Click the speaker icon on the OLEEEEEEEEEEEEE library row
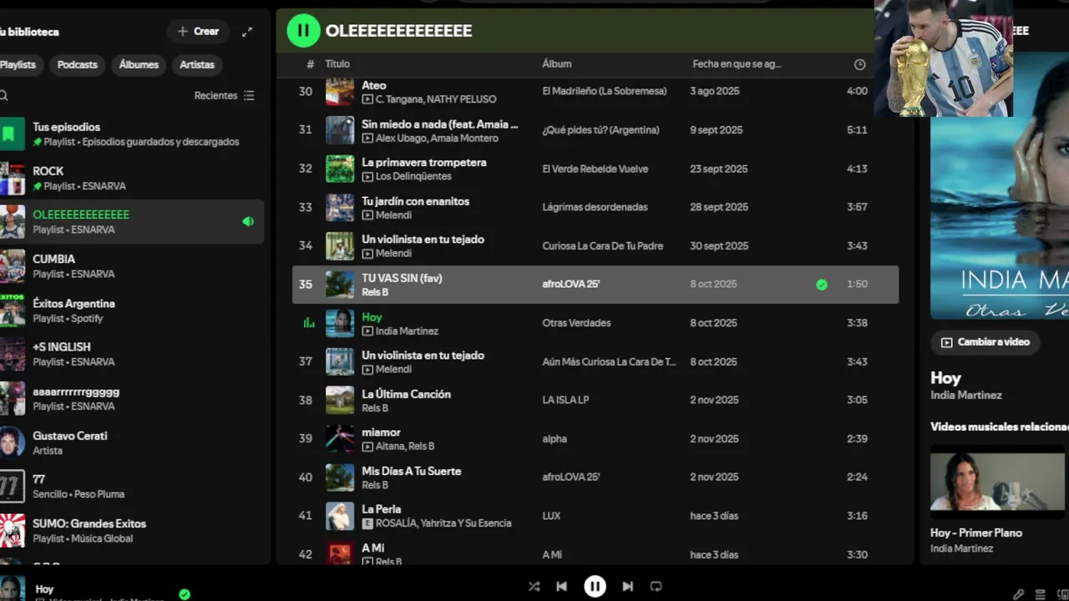The image size is (1069, 601). [x=247, y=221]
